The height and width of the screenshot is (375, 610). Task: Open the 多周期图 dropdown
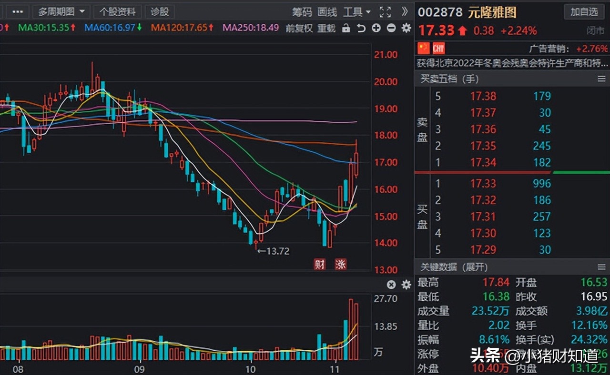coord(61,11)
